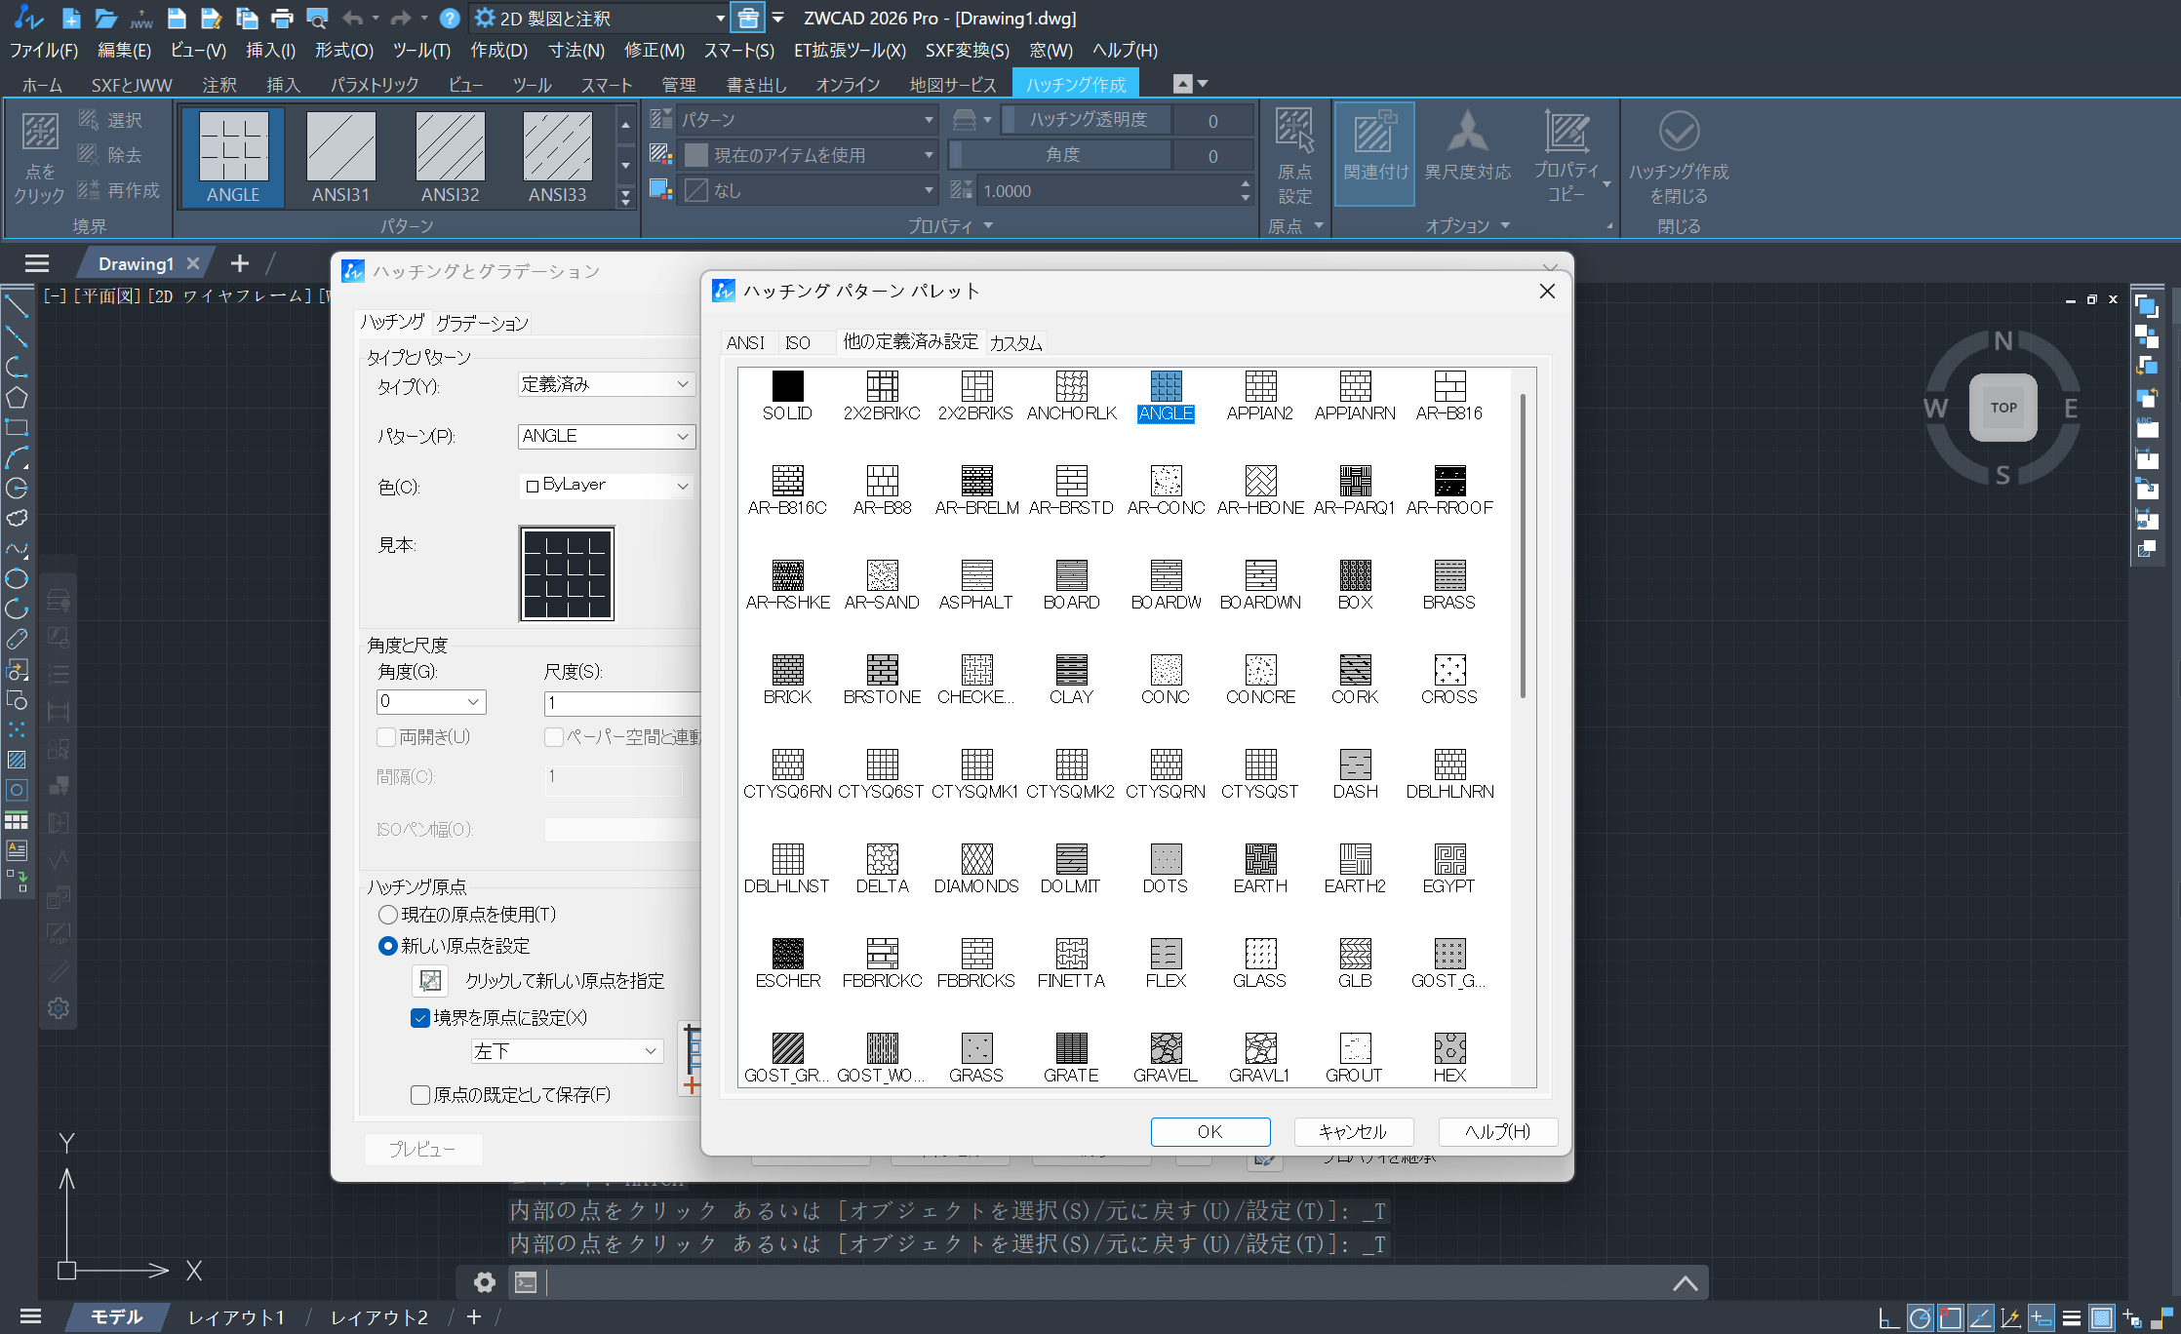Viewport: 2181px width, 1334px height.
Task: Expand the 角度(G) angle combo box
Action: [x=473, y=702]
